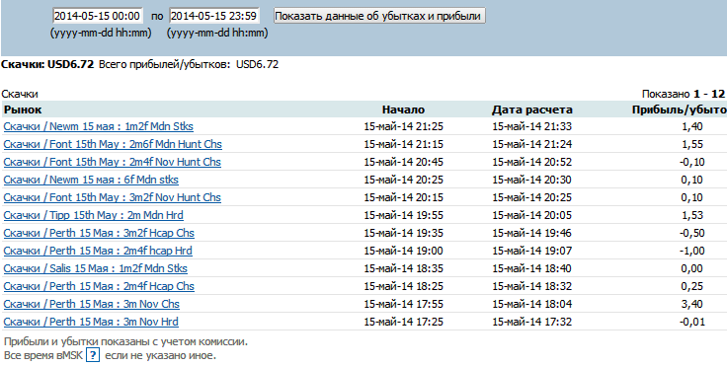Open Perth 15 Мая 3m Nov Hrd link

tap(91, 322)
